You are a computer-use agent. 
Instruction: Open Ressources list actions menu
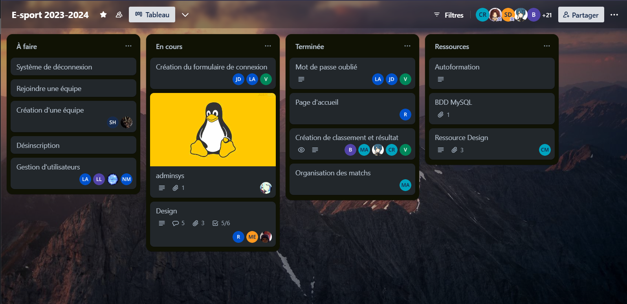coord(547,46)
